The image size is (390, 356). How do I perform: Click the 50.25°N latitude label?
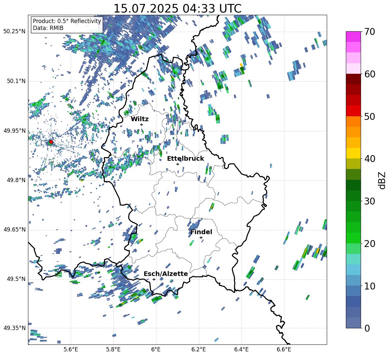(x=14, y=32)
